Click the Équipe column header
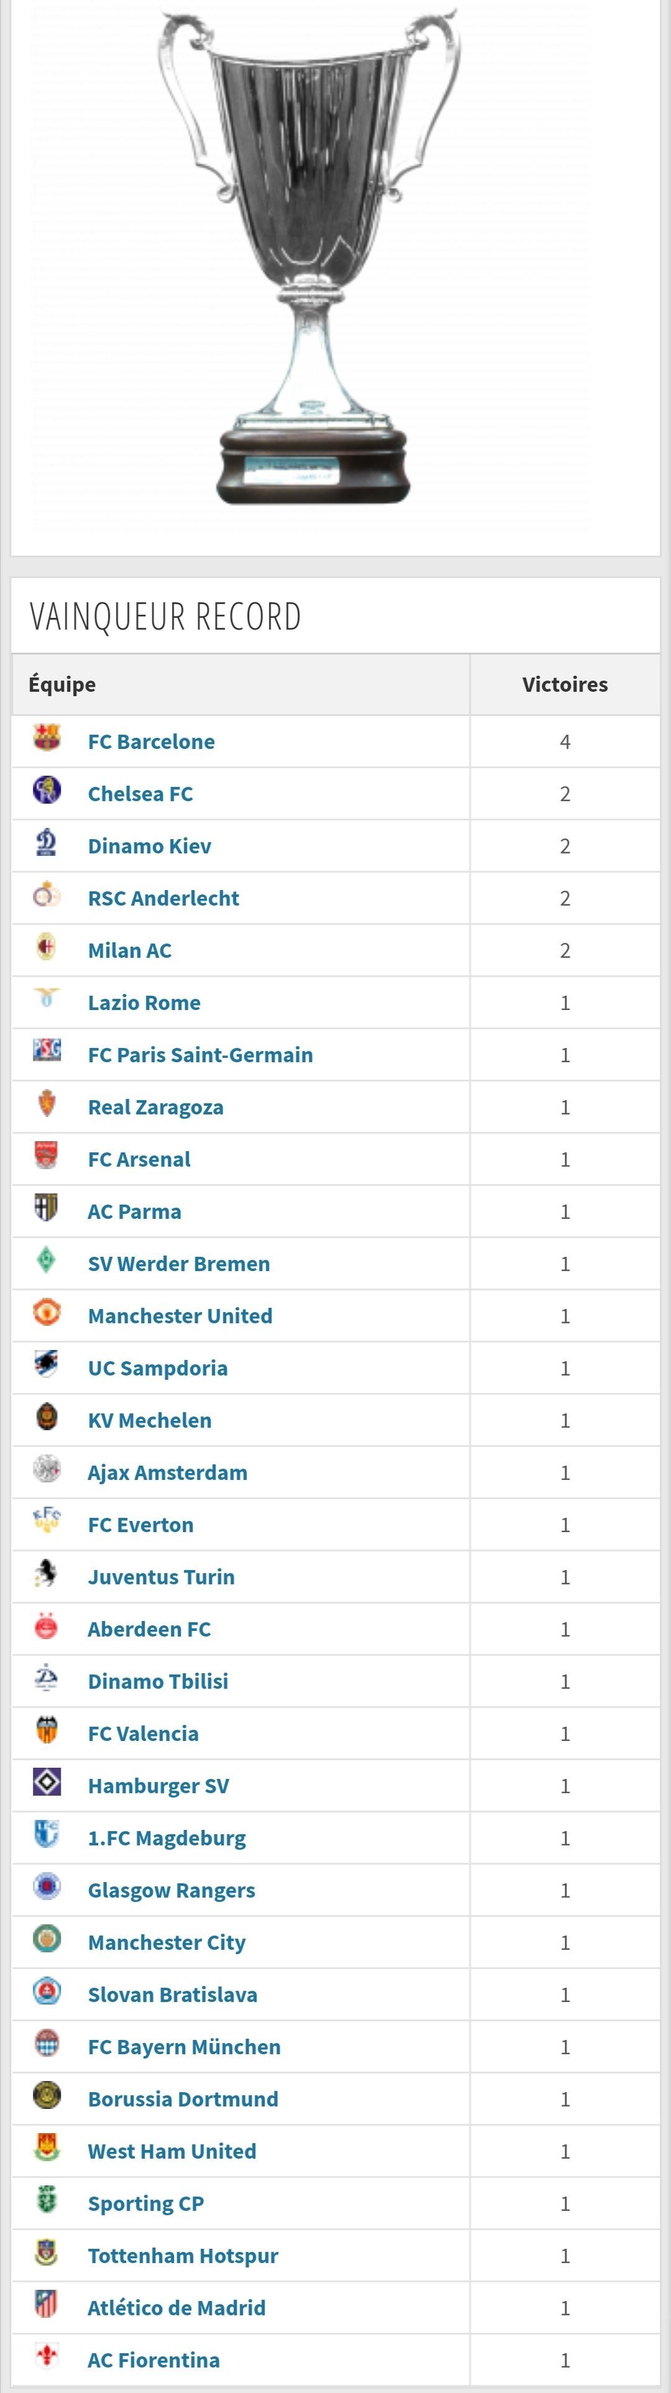 click(62, 684)
